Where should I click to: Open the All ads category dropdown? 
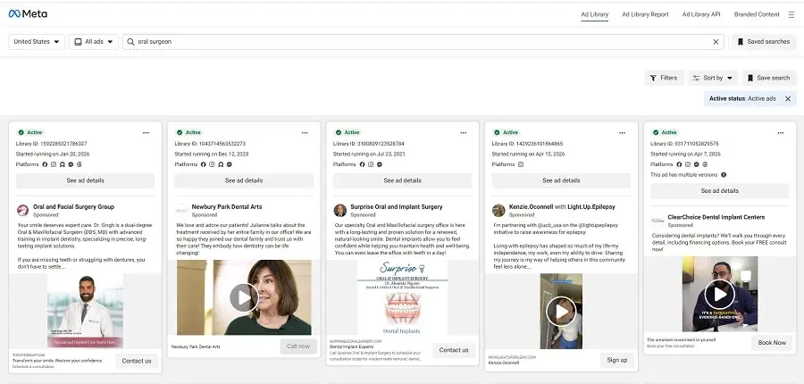coord(94,42)
